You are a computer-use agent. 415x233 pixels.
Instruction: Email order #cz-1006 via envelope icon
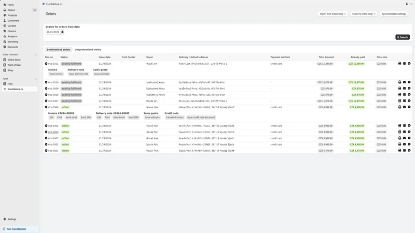(405, 107)
